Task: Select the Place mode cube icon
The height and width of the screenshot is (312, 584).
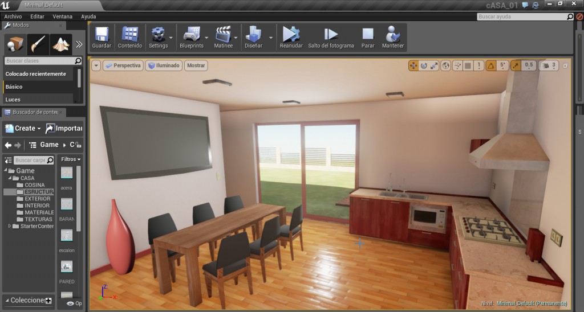Action: pos(15,44)
